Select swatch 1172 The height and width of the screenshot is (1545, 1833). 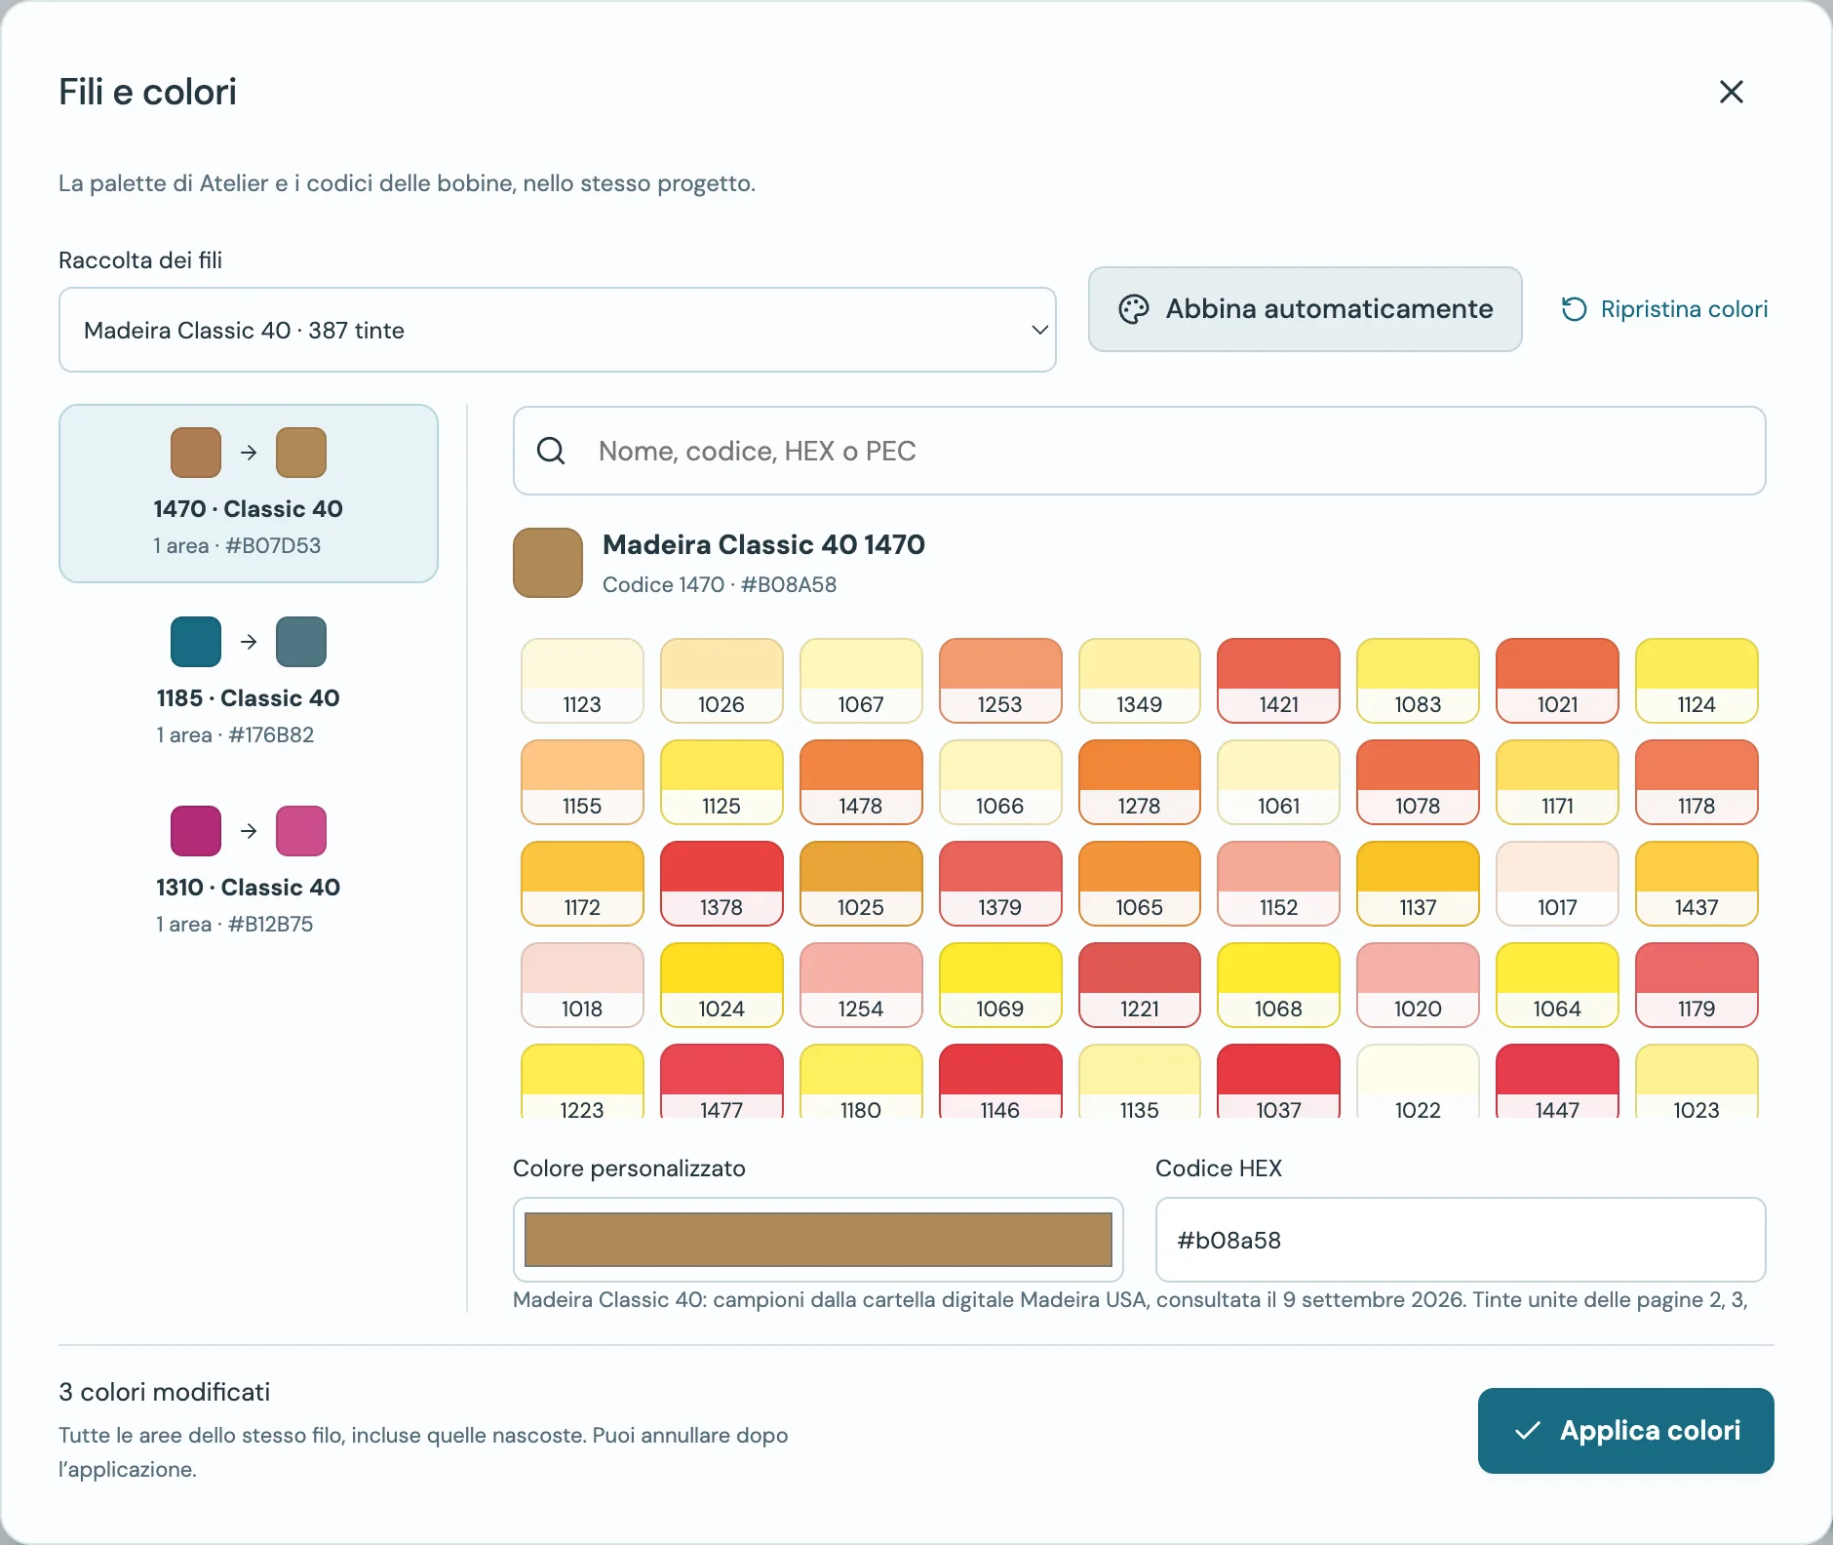click(582, 884)
